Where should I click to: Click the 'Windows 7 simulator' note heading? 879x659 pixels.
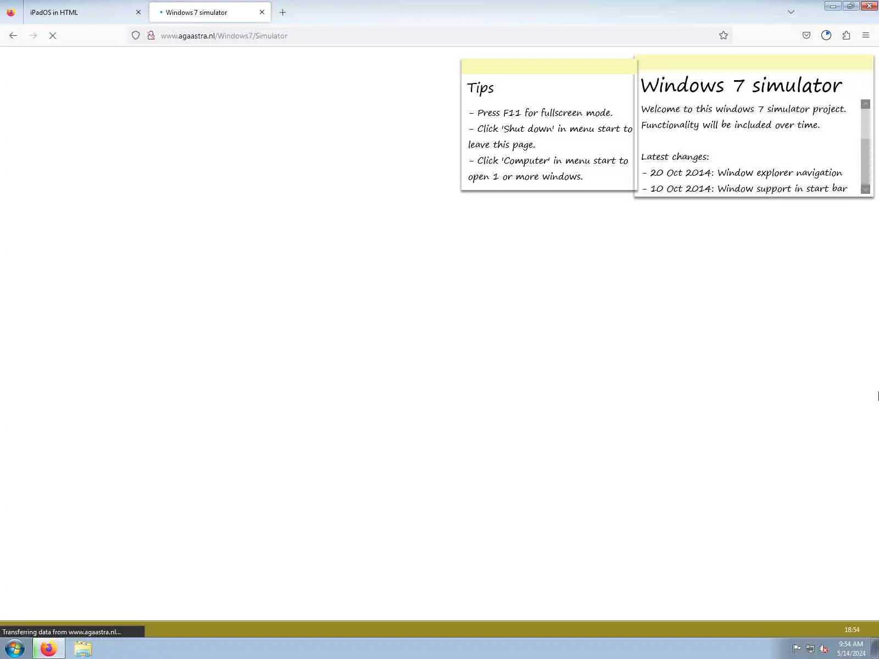pos(741,86)
